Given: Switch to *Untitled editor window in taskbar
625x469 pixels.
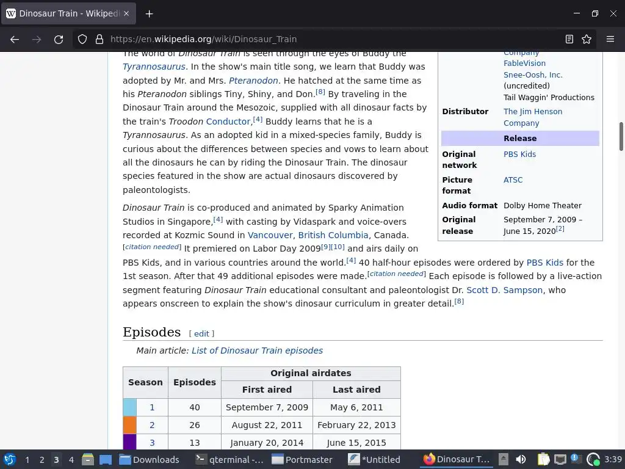Looking at the screenshot, I should tap(375, 459).
